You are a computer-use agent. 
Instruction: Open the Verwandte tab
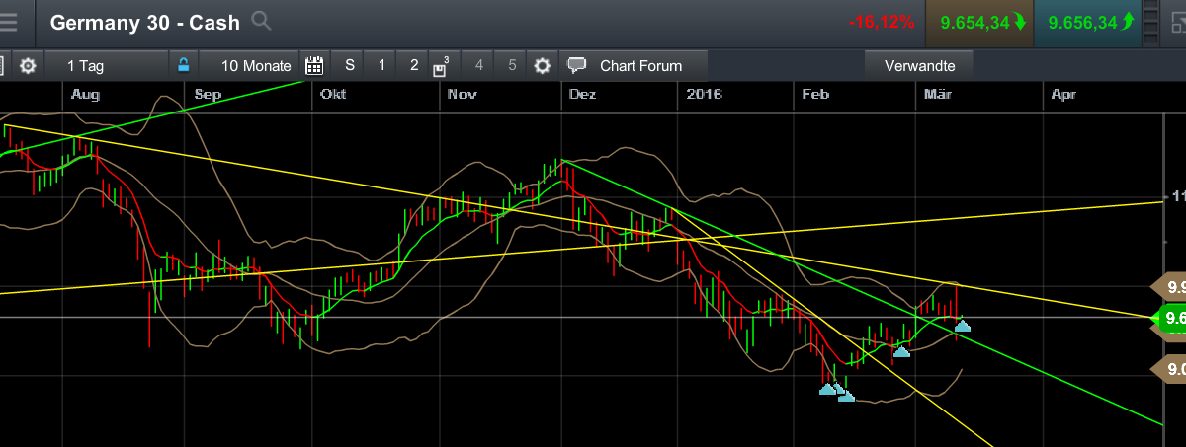(x=919, y=66)
